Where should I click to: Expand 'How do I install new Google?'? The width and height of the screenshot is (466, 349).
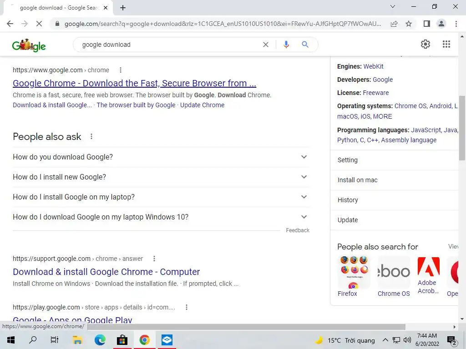161,177
